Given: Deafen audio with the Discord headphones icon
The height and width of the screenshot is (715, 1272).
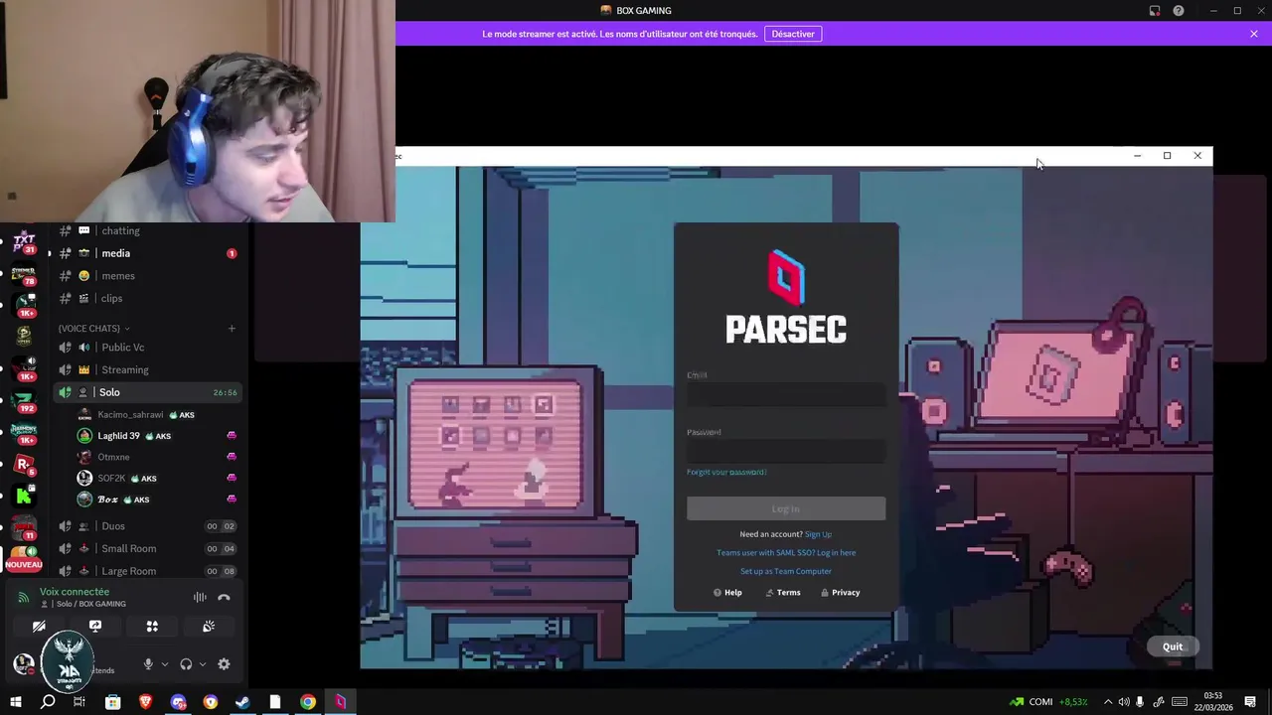Looking at the screenshot, I should (186, 664).
